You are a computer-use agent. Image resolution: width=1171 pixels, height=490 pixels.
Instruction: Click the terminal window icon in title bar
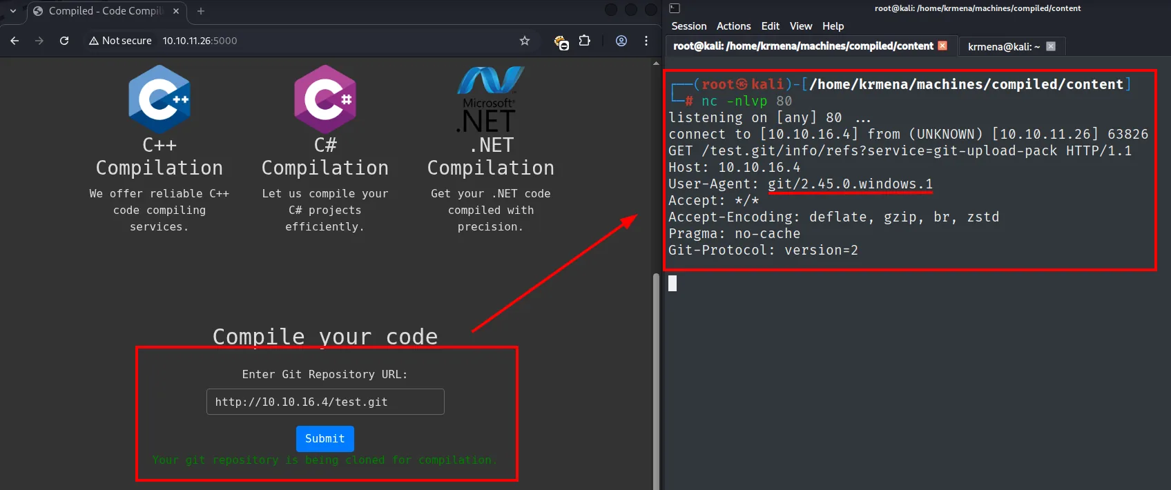pyautogui.click(x=675, y=8)
